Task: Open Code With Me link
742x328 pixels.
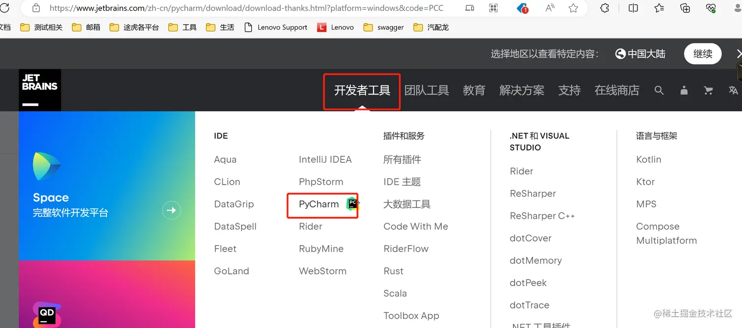Action: pos(416,227)
